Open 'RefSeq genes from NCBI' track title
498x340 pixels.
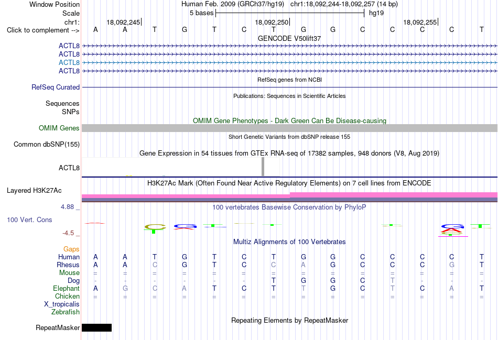[x=289, y=80]
